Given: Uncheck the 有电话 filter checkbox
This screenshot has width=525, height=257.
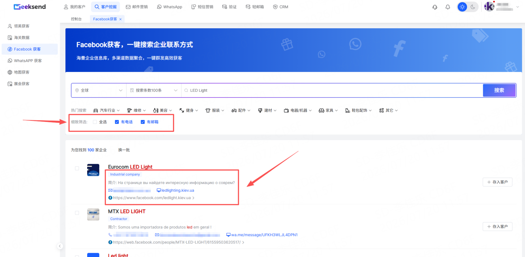Looking at the screenshot, I should pyautogui.click(x=117, y=122).
